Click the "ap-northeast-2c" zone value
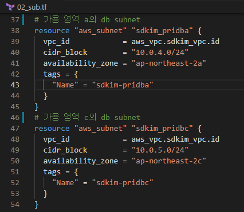Screen dimensions: 244x212 pyautogui.click(x=169, y=161)
